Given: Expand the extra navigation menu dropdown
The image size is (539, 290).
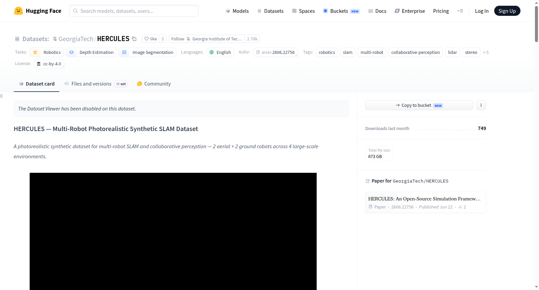Looking at the screenshot, I should pos(460,11).
